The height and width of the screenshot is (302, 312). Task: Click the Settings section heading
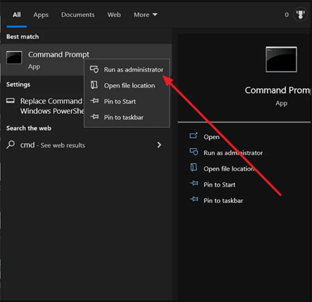coord(18,85)
